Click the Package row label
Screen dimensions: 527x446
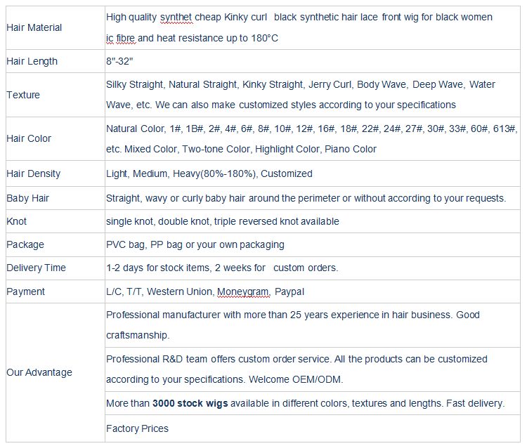25,244
